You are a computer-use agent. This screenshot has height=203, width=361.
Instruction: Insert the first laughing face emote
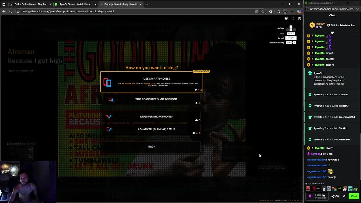(x=308, y=189)
